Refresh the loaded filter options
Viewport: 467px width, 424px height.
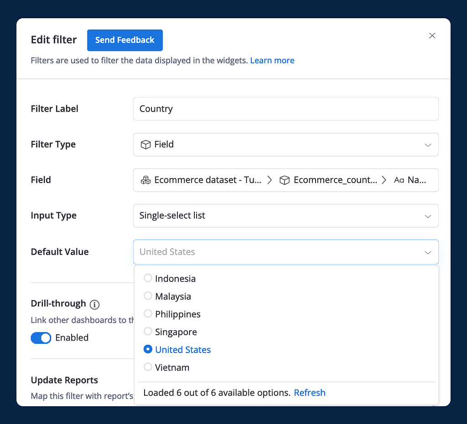310,392
